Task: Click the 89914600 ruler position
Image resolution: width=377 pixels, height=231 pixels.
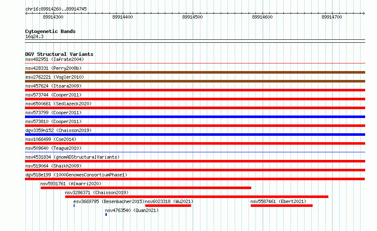Action: (x=262, y=17)
